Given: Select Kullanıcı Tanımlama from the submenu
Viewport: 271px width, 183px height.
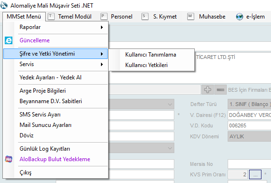Looking at the screenshot, I should click(151, 55).
